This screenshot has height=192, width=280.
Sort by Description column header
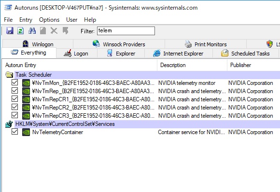(x=192, y=65)
